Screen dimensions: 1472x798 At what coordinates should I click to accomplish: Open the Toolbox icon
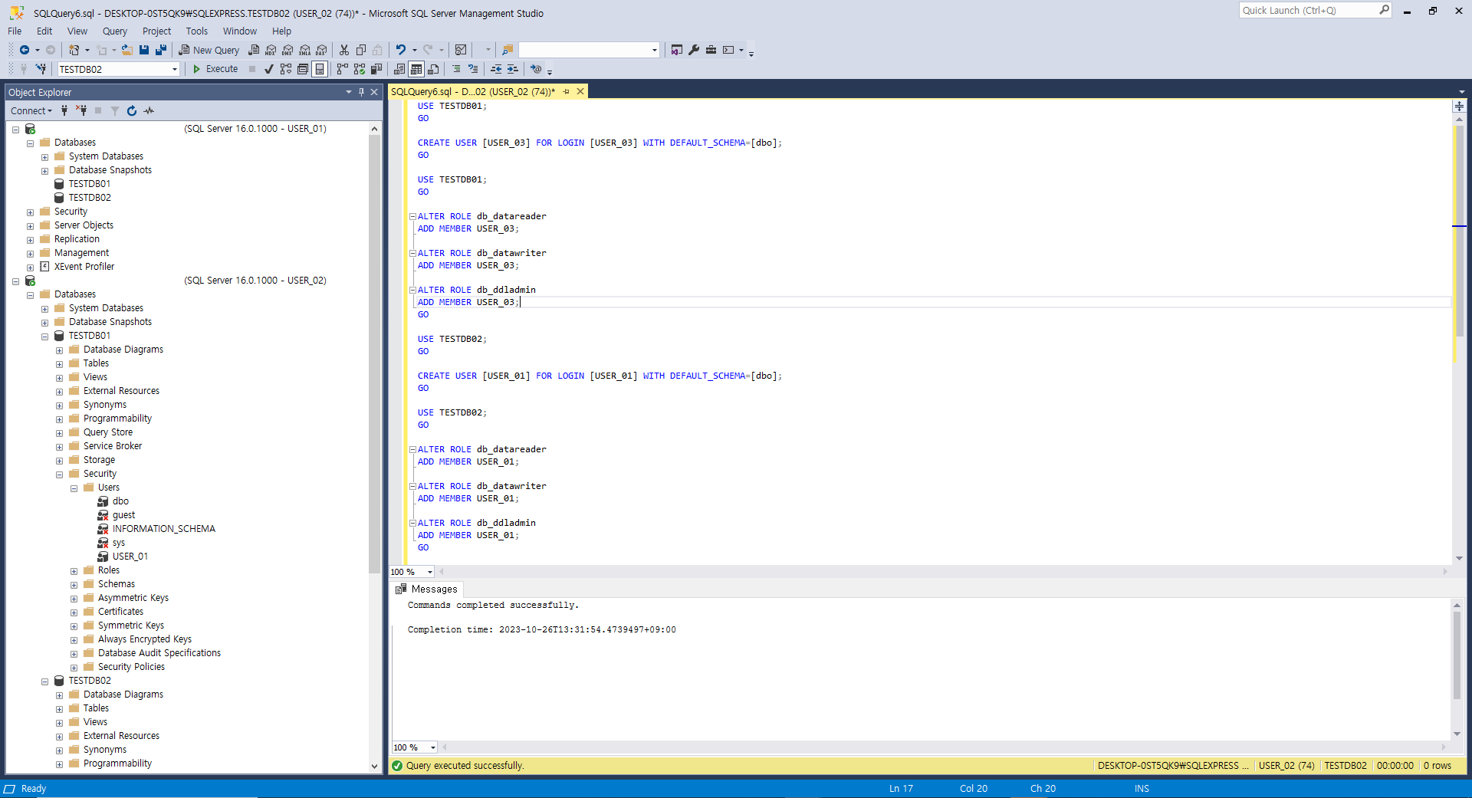(x=711, y=50)
